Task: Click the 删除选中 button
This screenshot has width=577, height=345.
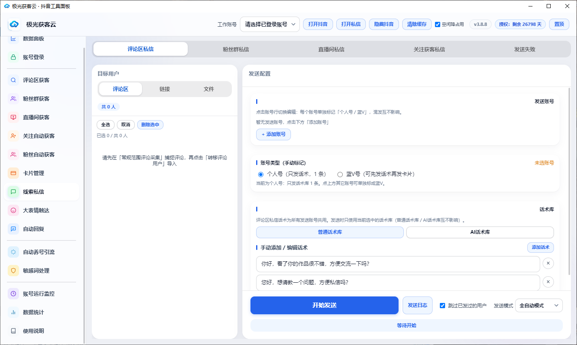Action: click(x=150, y=125)
